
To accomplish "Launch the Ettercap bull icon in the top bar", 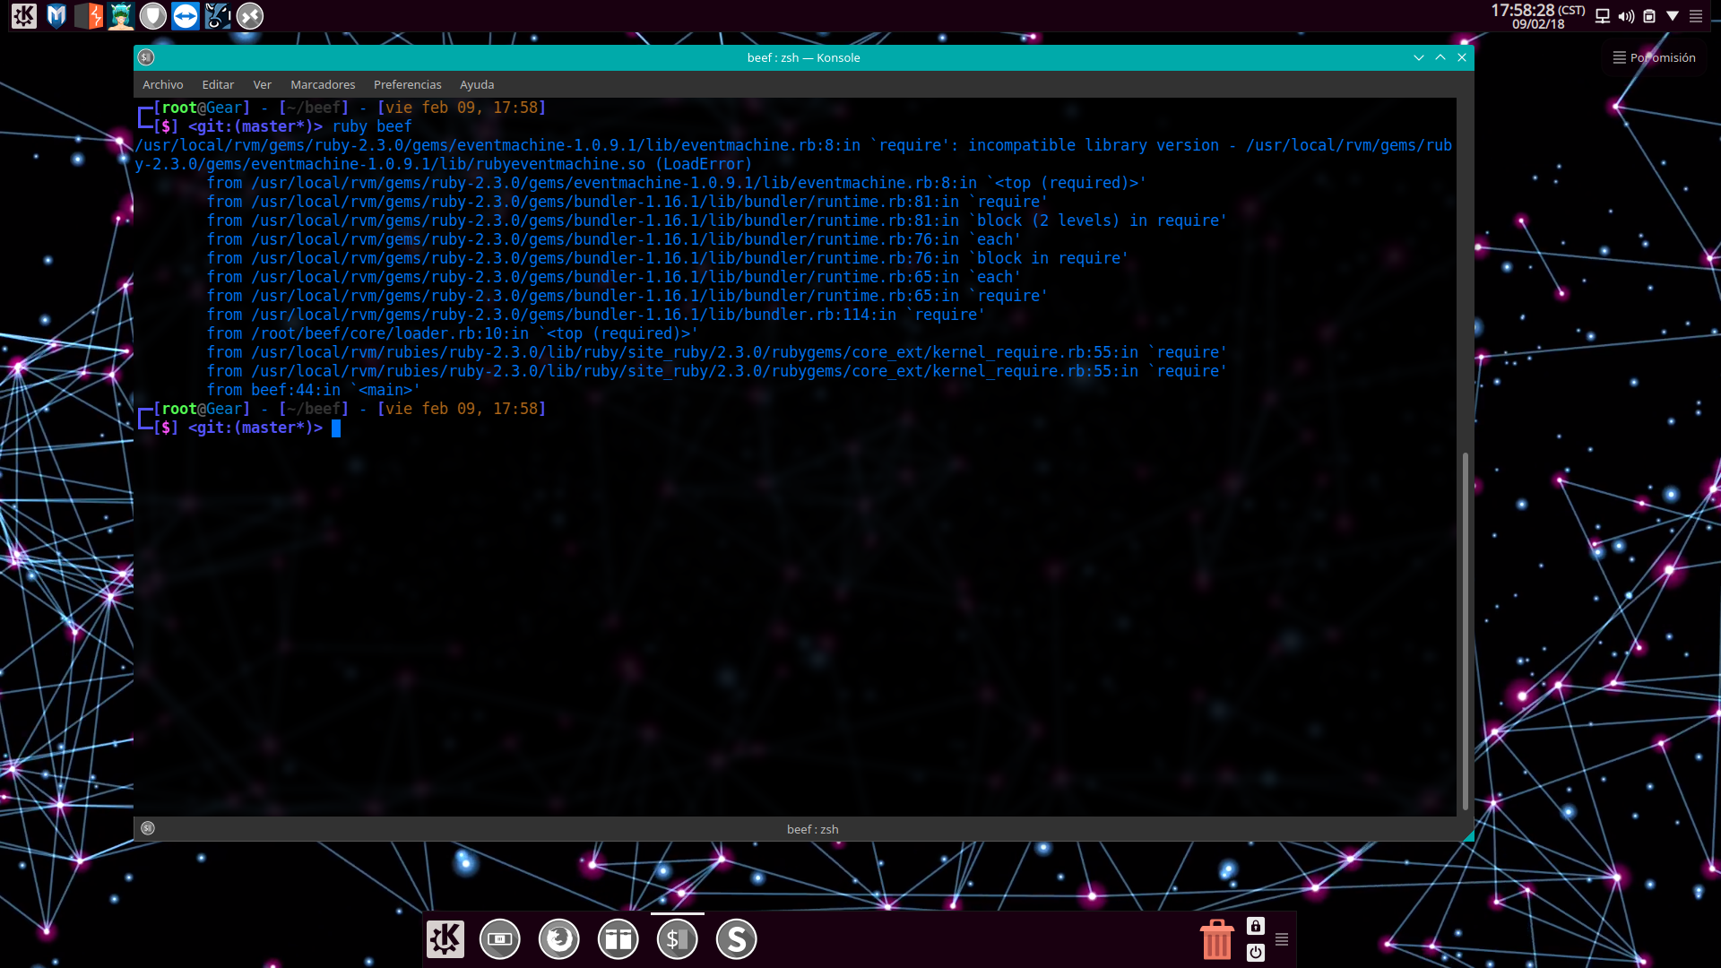I will 218,15.
